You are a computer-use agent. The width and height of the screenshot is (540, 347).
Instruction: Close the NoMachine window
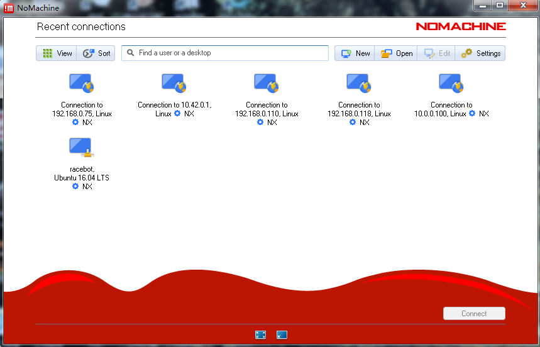click(523, 5)
